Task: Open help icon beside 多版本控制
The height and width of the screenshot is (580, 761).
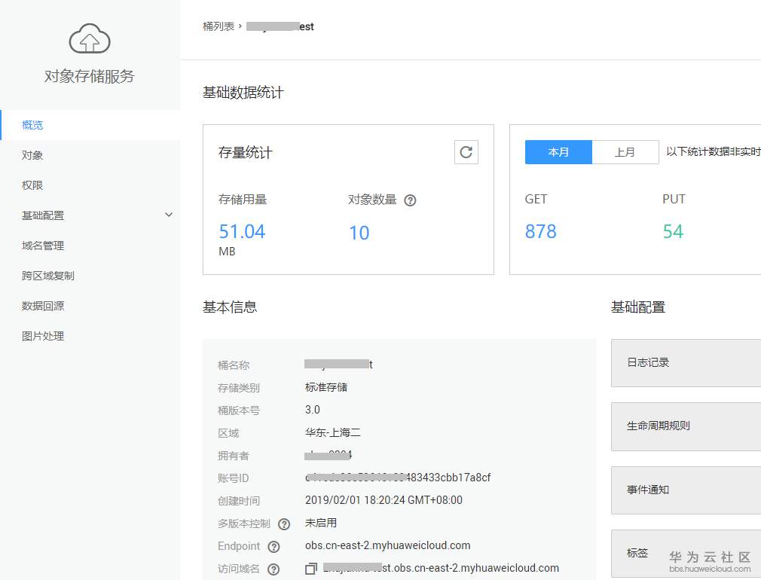Action: click(x=284, y=524)
